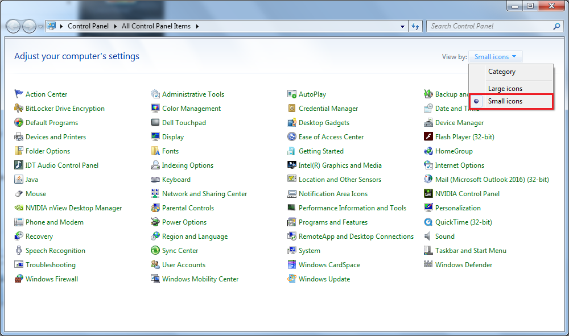Screen dimensions: 569x336
Task: Open the User Accounts link
Action: click(184, 264)
